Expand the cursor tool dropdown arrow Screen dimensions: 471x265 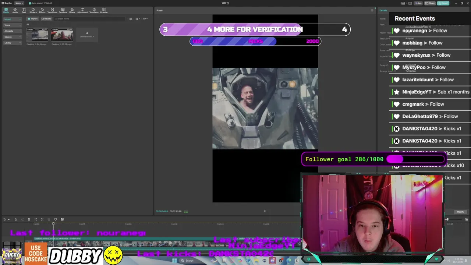[x=8, y=219]
